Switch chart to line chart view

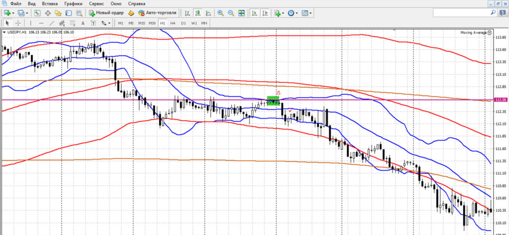pyautogui.click(x=208, y=13)
